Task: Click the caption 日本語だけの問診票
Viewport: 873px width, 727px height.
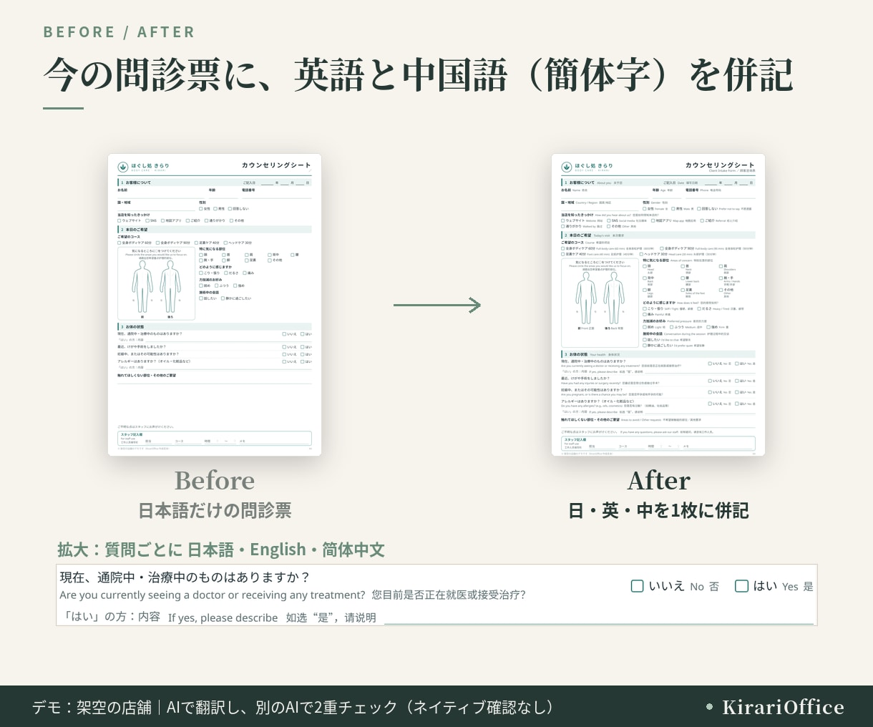Action: click(215, 510)
